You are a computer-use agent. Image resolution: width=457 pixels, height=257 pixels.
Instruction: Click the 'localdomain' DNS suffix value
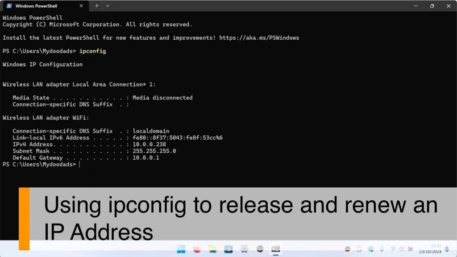151,131
